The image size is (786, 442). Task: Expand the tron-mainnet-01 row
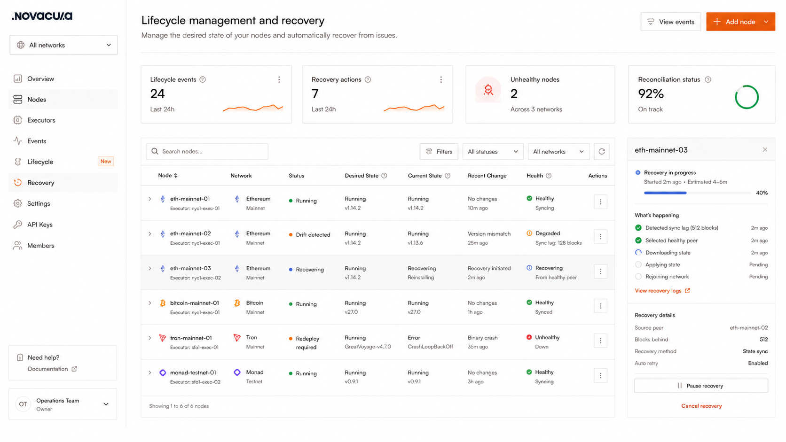150,338
